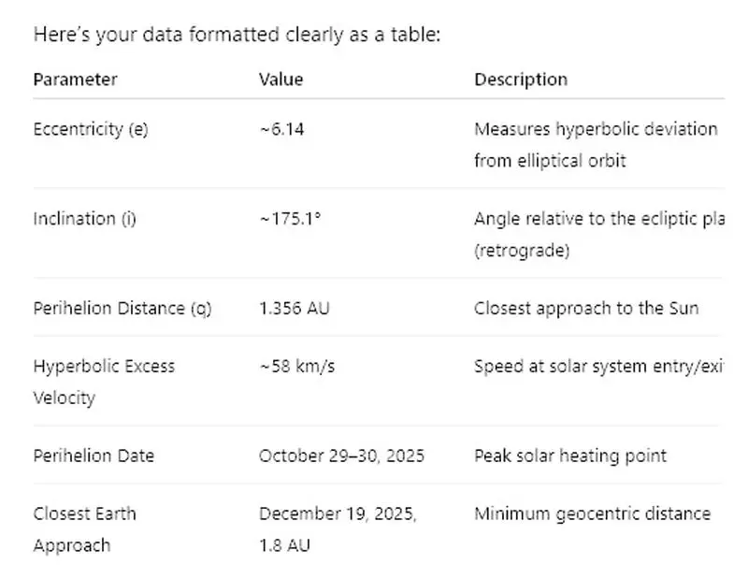
Task: Click the eccentricity value ~6.14
Action: pyautogui.click(x=281, y=129)
